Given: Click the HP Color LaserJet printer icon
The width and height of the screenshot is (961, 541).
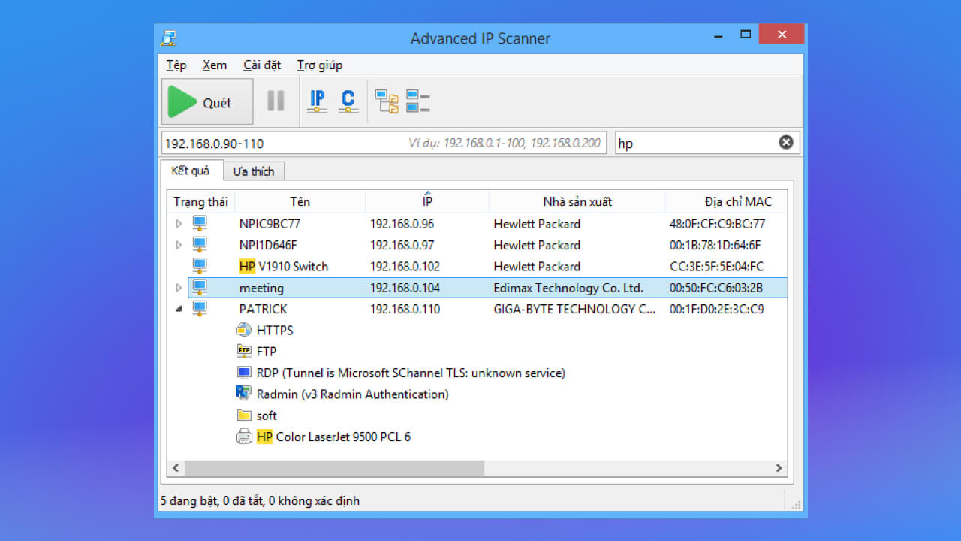Looking at the screenshot, I should tap(244, 437).
